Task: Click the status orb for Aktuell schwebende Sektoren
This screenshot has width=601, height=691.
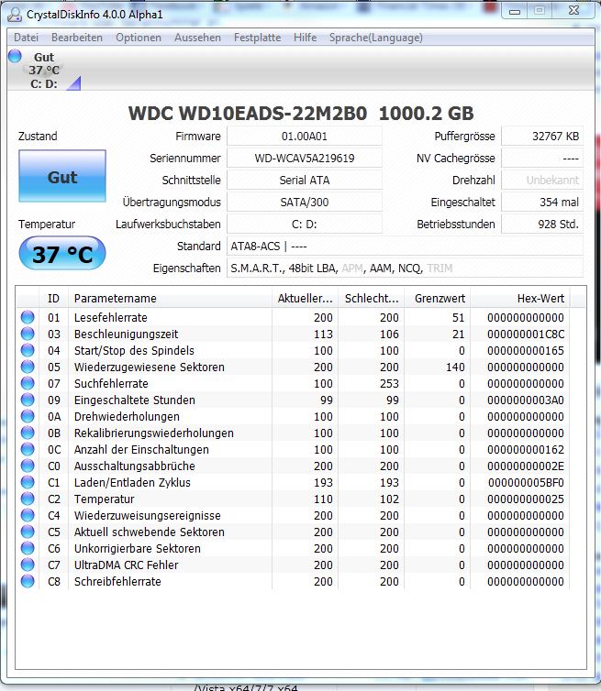Action: pyautogui.click(x=28, y=532)
